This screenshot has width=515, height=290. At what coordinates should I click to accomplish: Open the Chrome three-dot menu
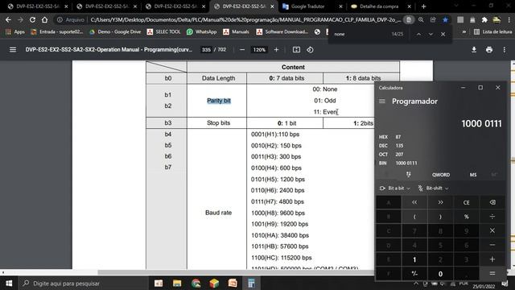coord(509,19)
